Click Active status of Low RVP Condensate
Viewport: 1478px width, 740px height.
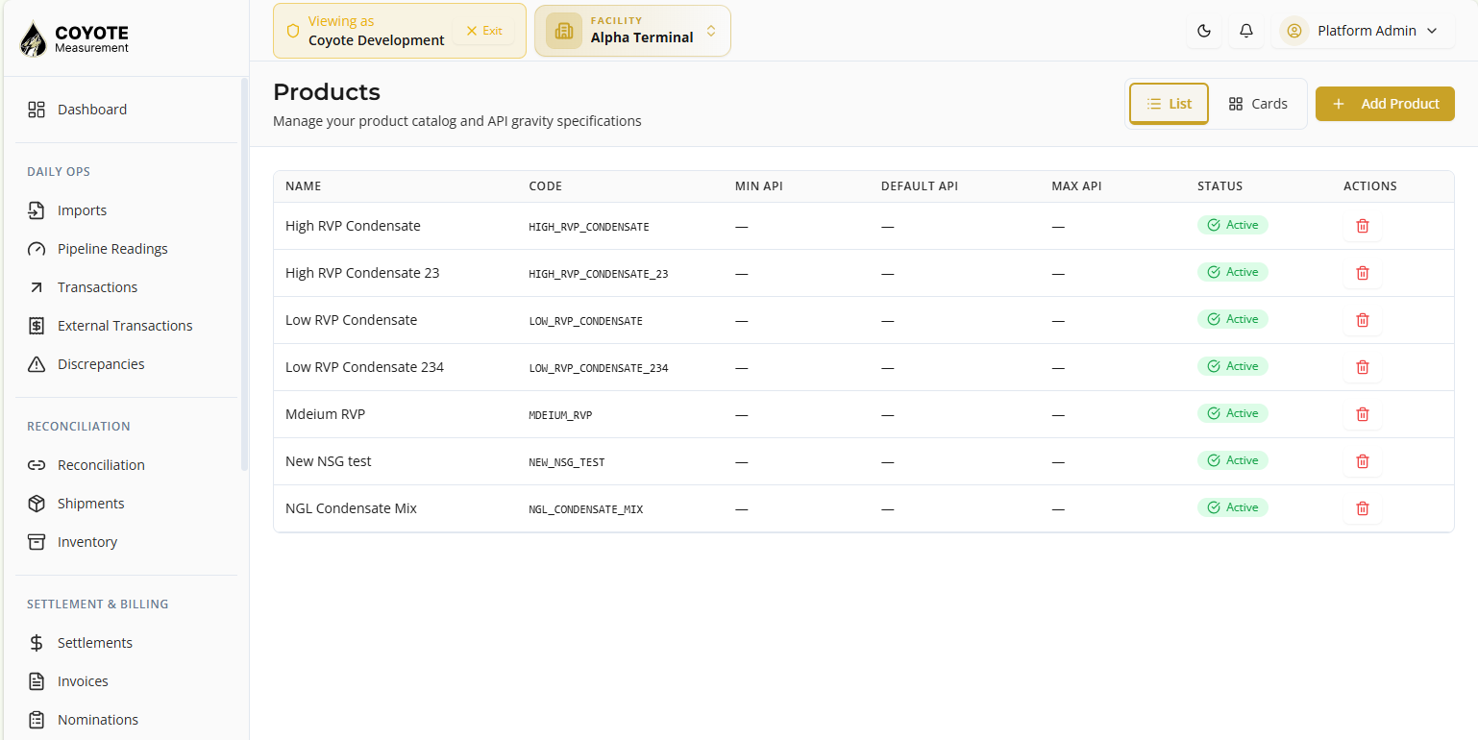click(1233, 319)
